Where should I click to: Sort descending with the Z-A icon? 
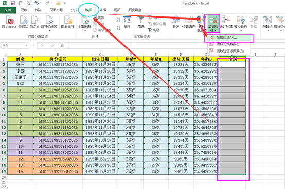(118, 28)
